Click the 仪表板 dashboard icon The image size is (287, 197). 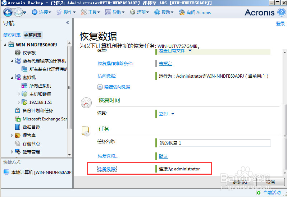(x=18, y=52)
